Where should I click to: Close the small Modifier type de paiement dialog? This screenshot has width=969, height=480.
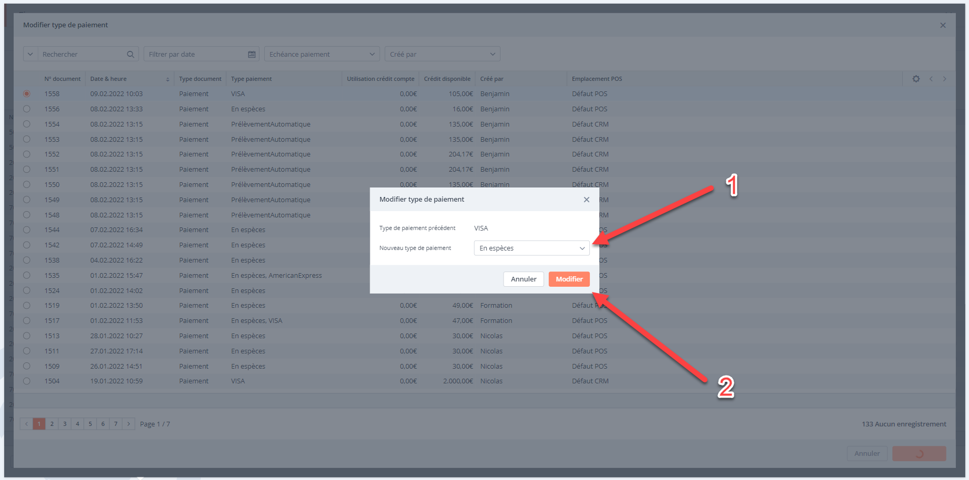pyautogui.click(x=587, y=200)
